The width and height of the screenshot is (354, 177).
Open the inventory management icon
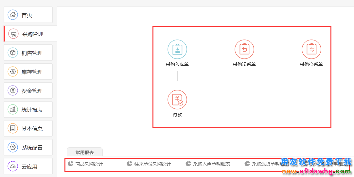coord(13,72)
